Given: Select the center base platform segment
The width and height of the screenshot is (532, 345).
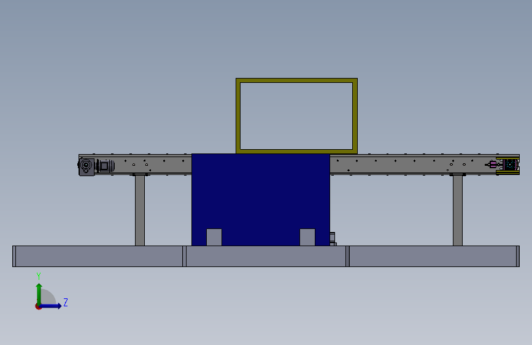Looking at the screenshot, I should click(x=266, y=257).
